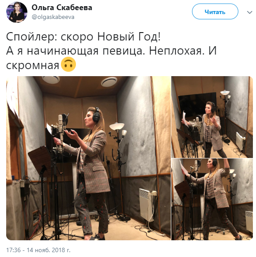Click the white wall heater in large photo
The image size is (256, 257).
(147, 205)
